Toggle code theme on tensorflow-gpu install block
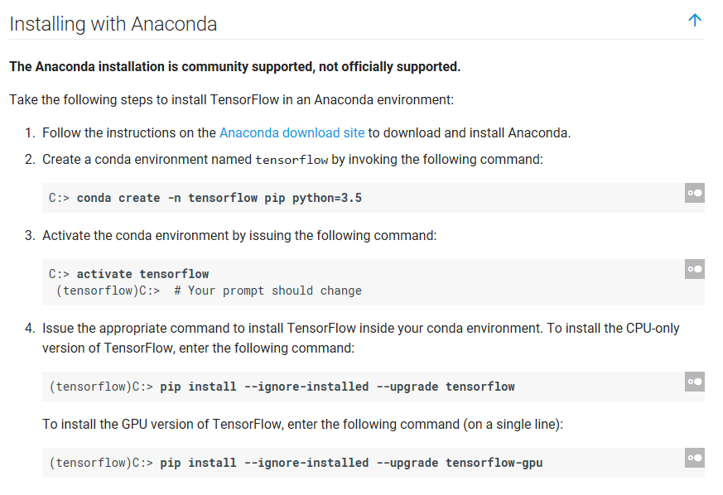723x495 pixels. [694, 458]
